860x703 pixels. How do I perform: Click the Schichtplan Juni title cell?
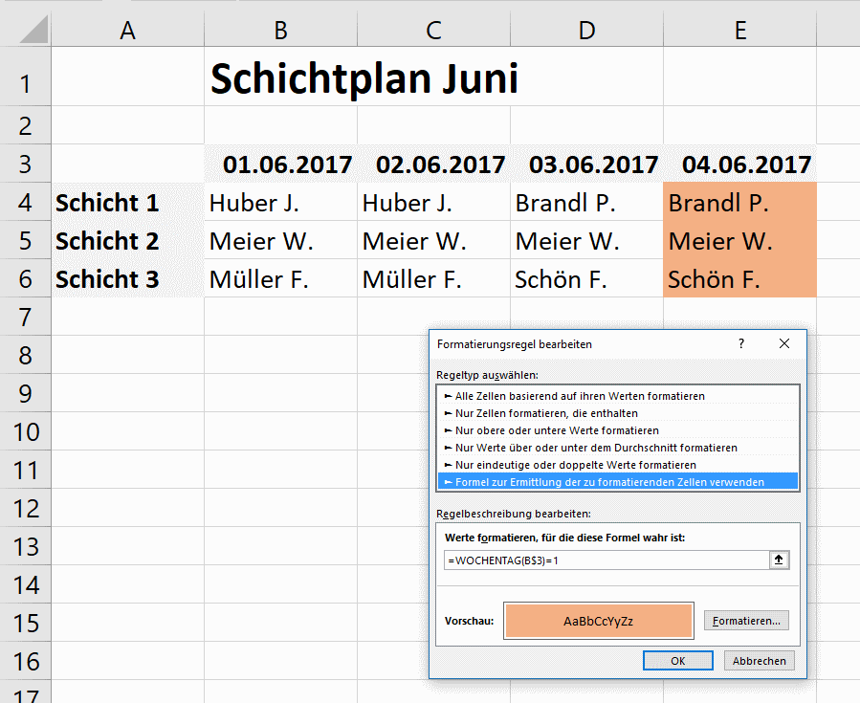364,77
